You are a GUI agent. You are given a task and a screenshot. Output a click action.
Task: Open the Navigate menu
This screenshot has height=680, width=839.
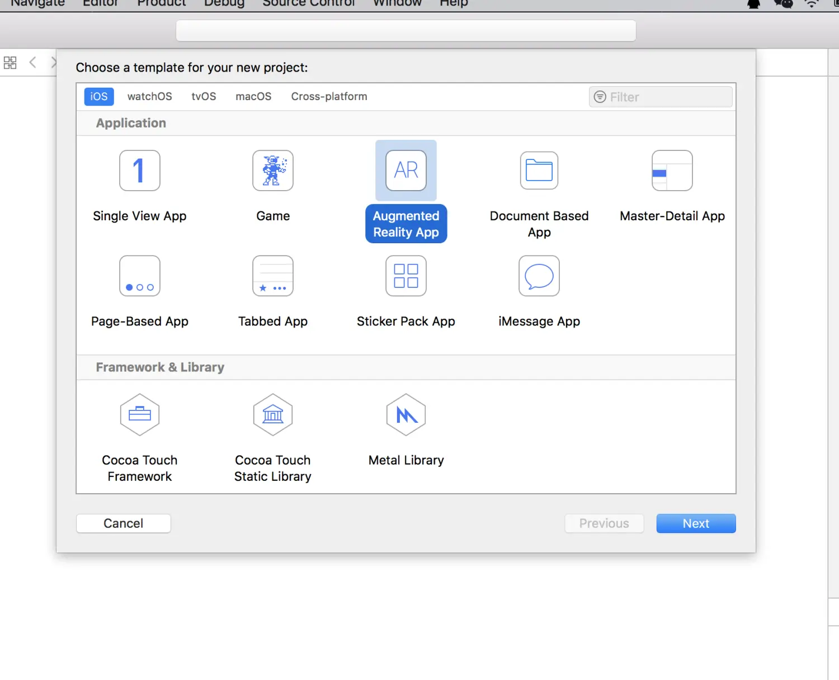click(x=38, y=3)
